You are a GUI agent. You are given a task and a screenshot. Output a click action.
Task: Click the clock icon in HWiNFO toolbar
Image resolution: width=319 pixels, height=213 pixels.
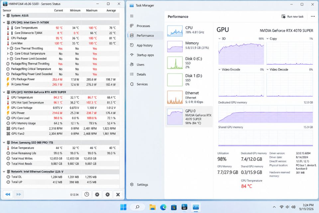(x=87, y=194)
